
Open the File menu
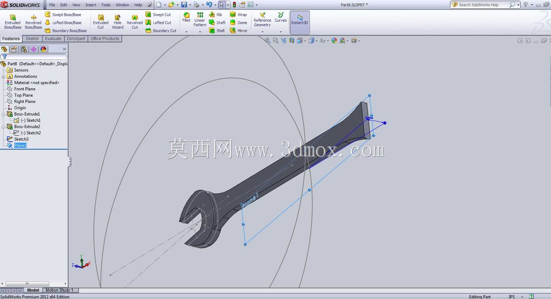[x=52, y=5]
